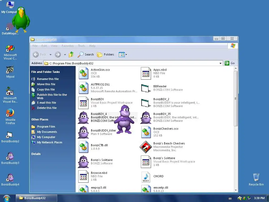
Task: Click the taskbar clock showing 3:30 PM
Action: click(259, 198)
